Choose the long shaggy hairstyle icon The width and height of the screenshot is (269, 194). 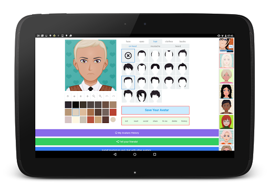click(141, 96)
